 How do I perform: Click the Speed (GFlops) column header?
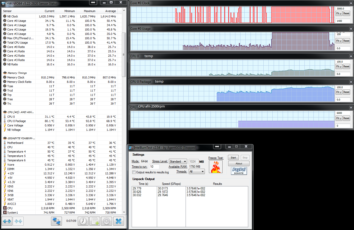171,184
